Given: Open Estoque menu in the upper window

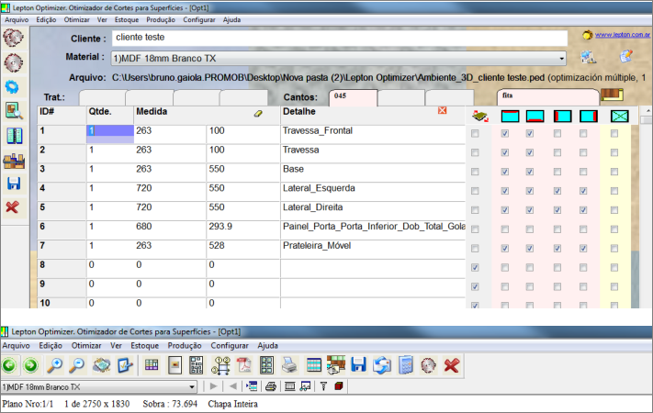Looking at the screenshot, I should pos(127,19).
